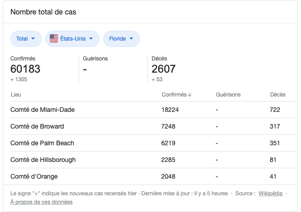Image resolution: width=301 pixels, height=212 pixels.
Task: Click the Guérisons column header
Action: point(228,95)
